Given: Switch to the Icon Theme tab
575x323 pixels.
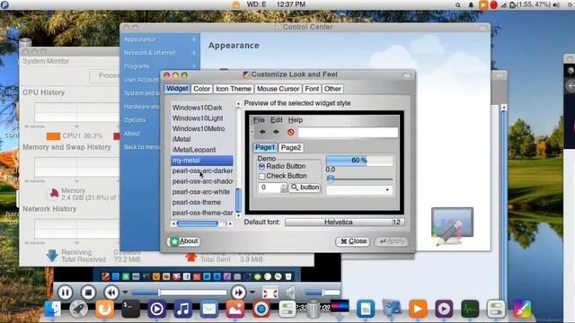Looking at the screenshot, I should click(x=234, y=89).
